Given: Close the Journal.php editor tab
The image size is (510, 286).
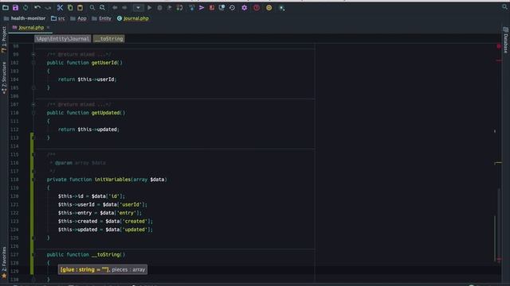Looking at the screenshot, I should click(x=48, y=28).
